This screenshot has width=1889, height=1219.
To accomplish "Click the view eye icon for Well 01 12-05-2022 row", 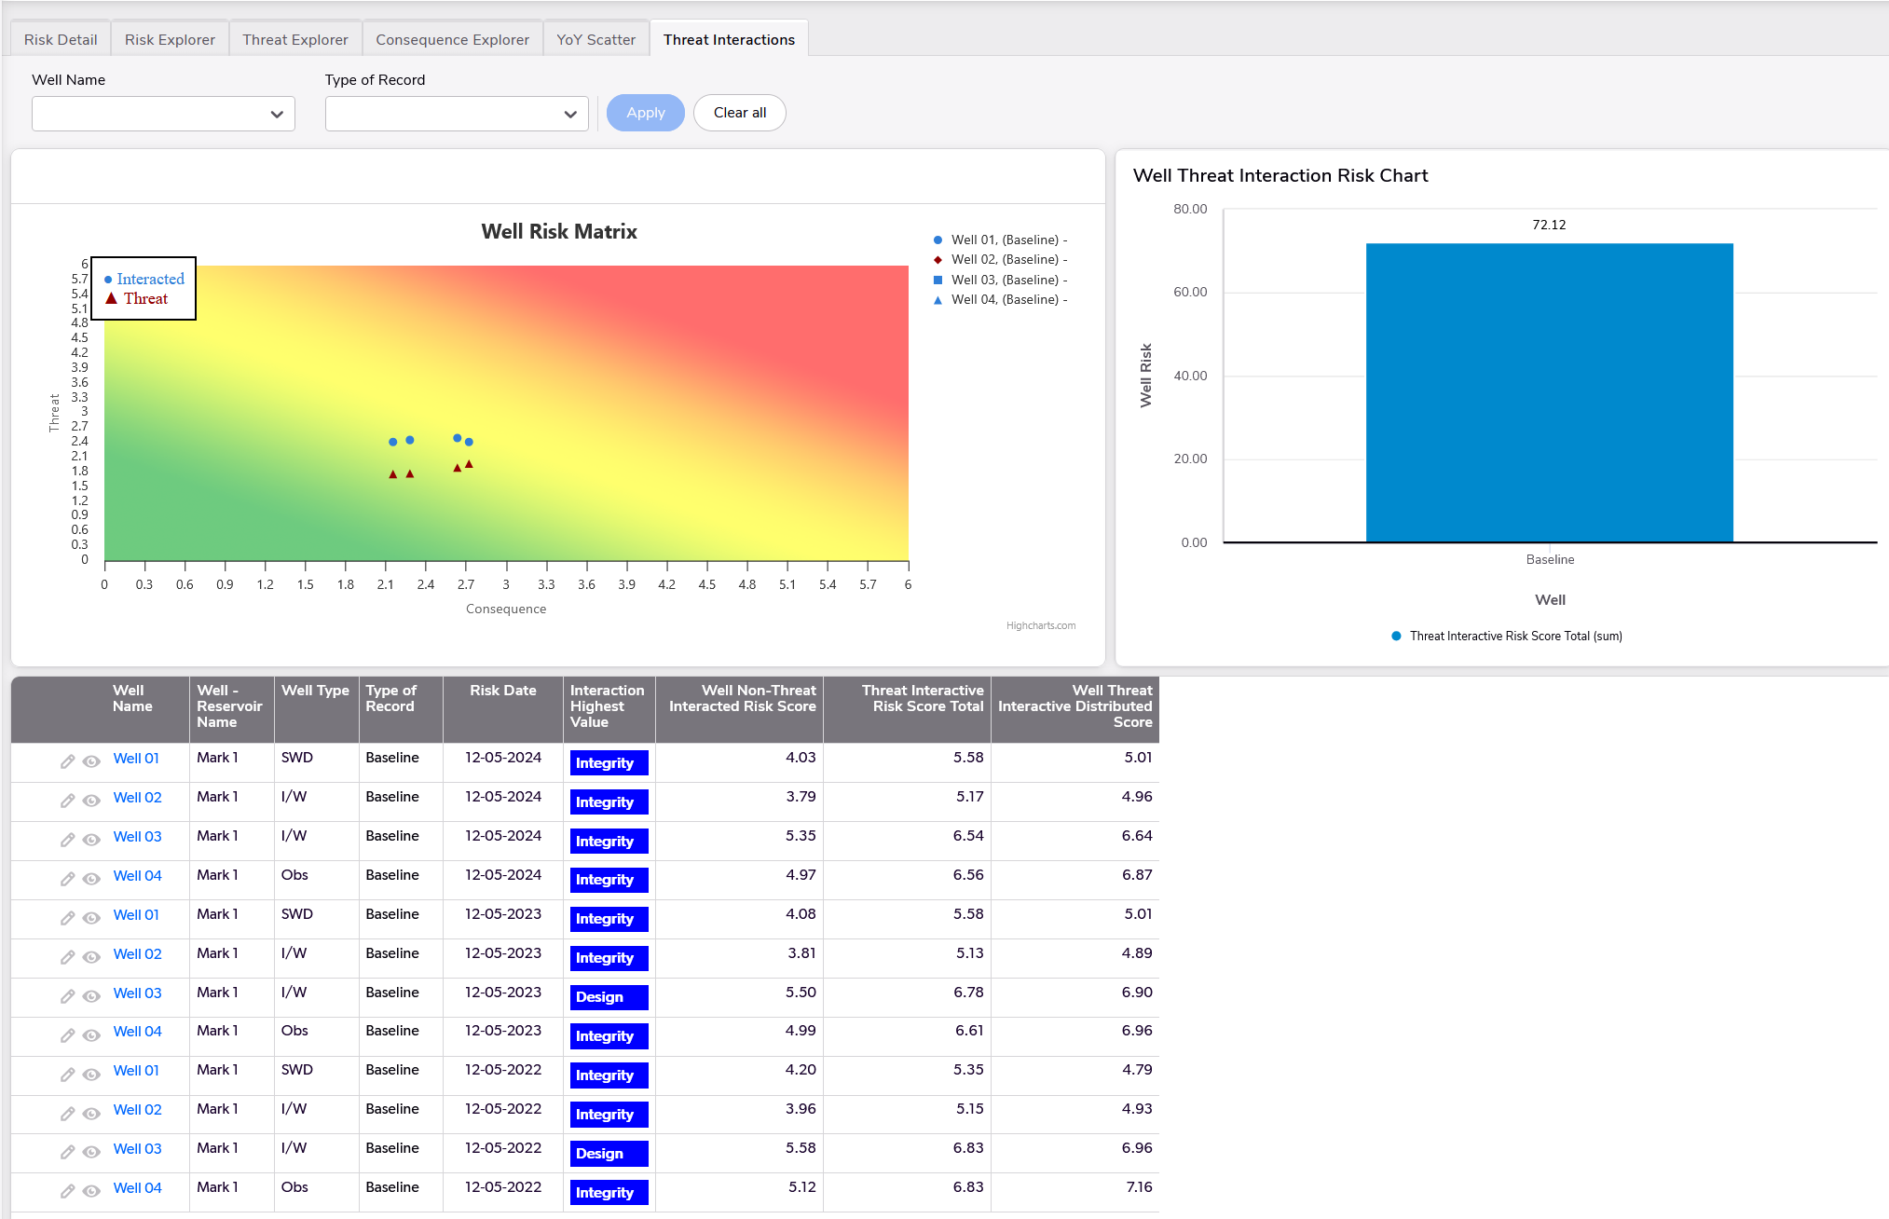I will point(91,1075).
